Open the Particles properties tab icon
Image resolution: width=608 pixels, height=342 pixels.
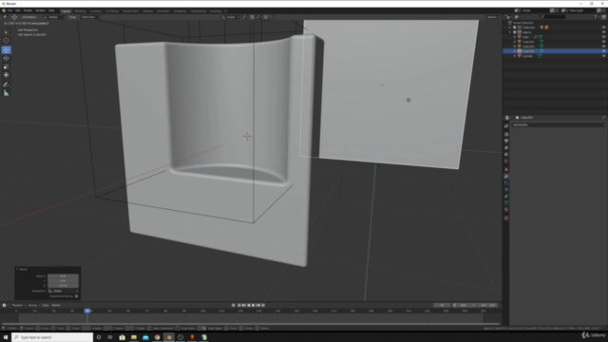(x=506, y=183)
